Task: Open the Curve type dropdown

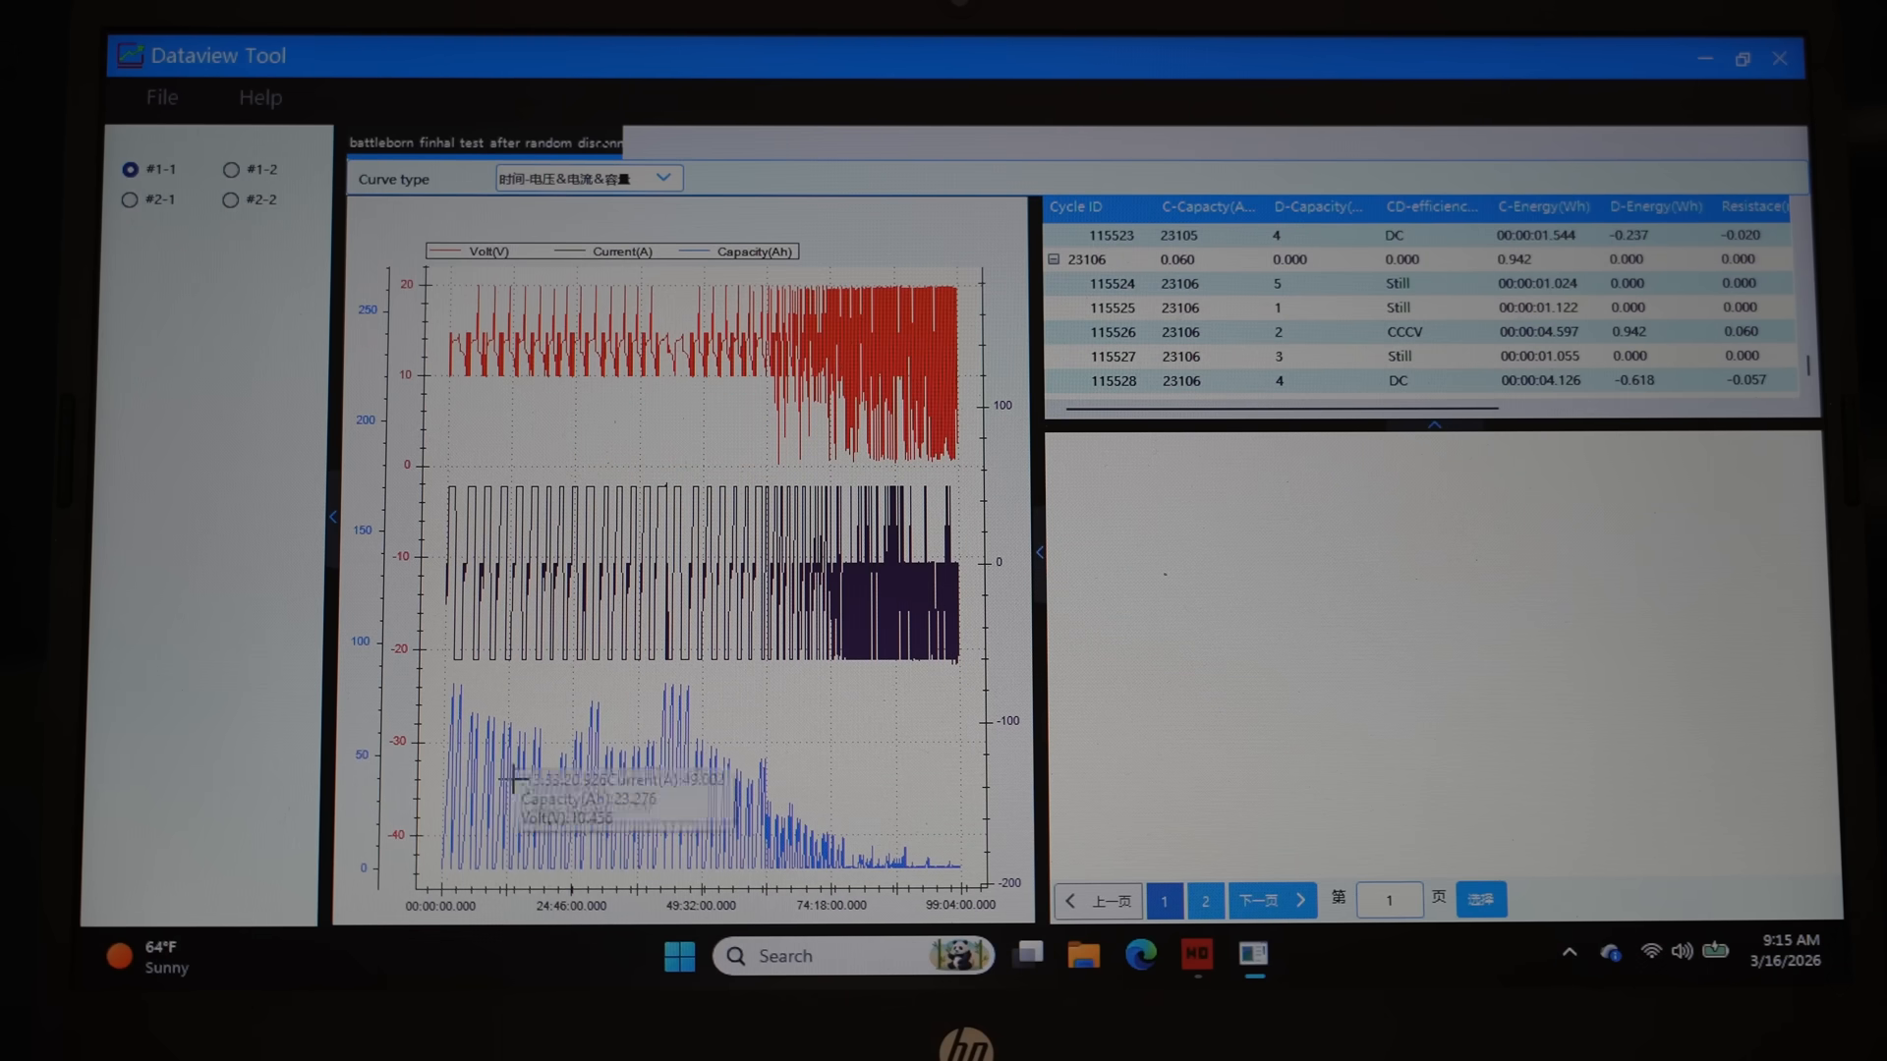Action: (x=589, y=178)
